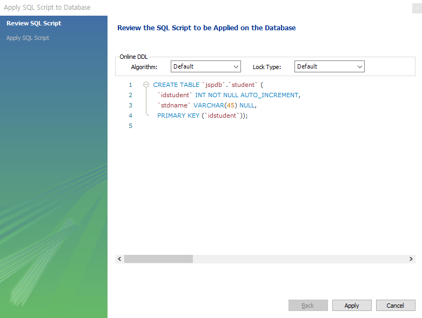Click the `idstudent` column name on line 2

point(175,95)
